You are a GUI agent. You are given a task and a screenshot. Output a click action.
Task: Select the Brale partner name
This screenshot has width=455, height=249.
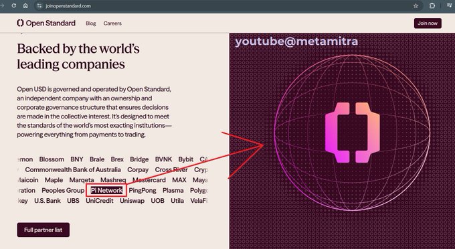pyautogui.click(x=97, y=159)
